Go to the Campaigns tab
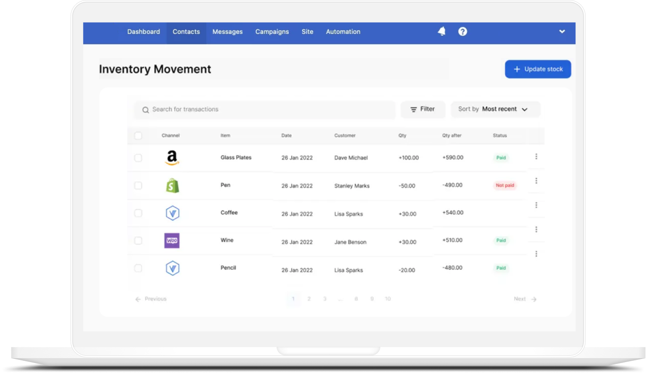The image size is (647, 373). coord(272,32)
